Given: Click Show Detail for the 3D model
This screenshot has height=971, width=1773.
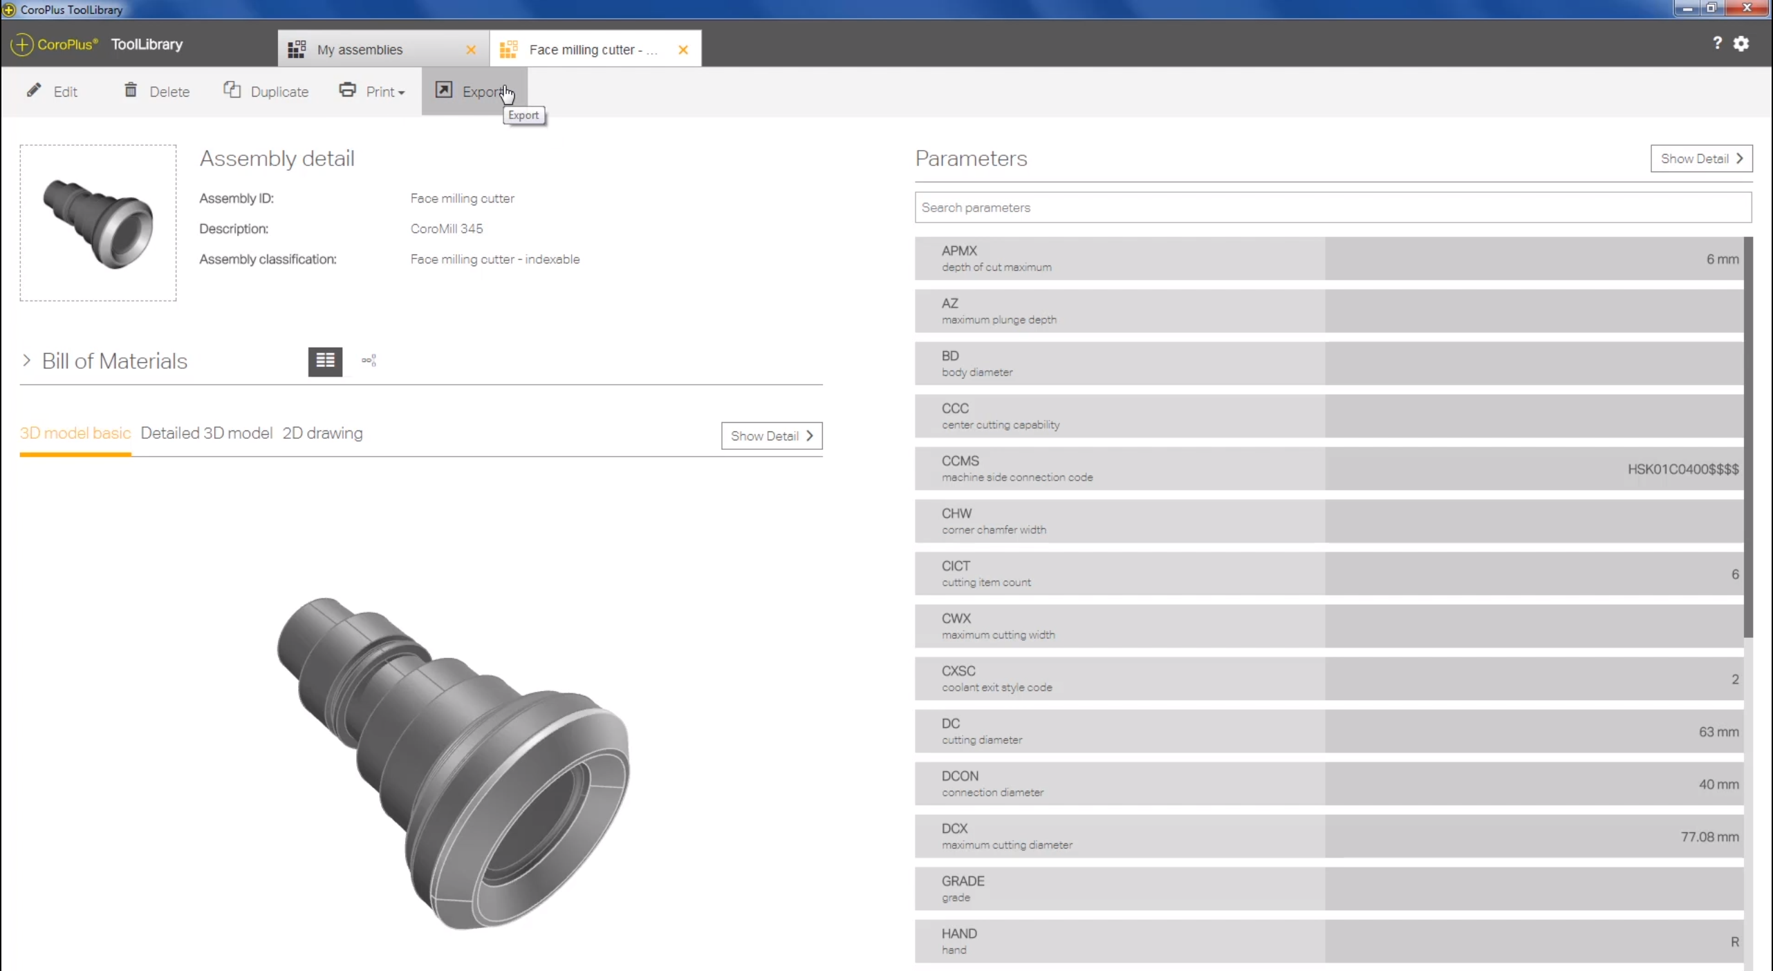Looking at the screenshot, I should coord(772,436).
